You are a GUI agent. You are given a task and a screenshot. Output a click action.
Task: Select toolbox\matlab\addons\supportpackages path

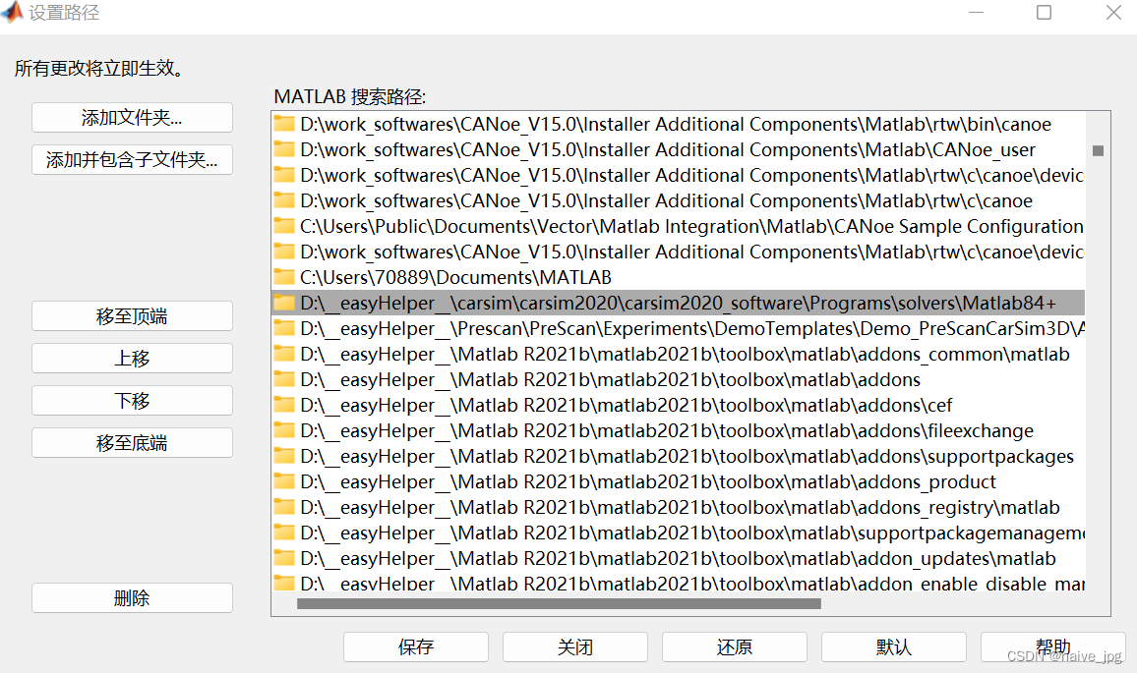pos(678,456)
